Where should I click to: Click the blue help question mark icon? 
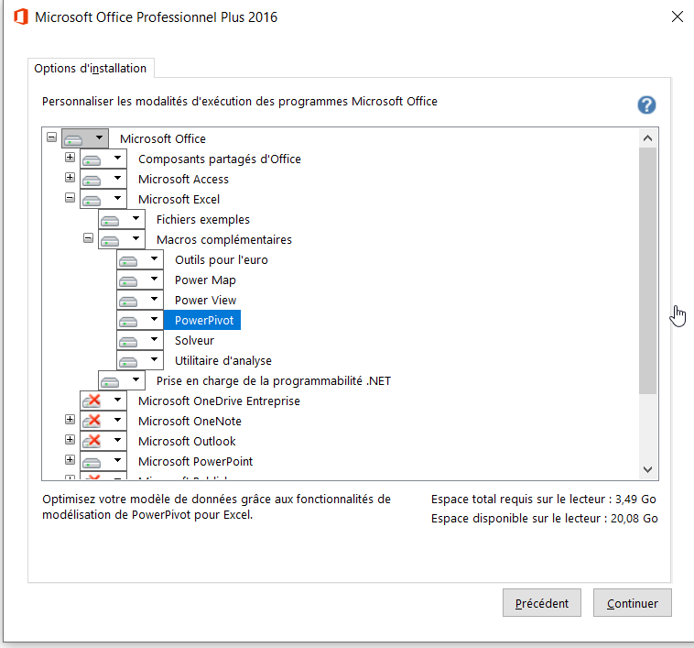pos(646,105)
